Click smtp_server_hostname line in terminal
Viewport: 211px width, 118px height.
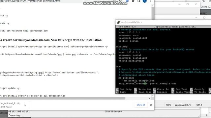coord(147,84)
